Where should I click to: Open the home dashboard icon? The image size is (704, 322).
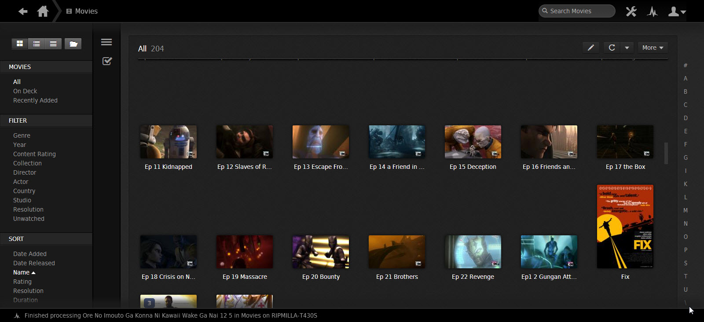point(43,11)
